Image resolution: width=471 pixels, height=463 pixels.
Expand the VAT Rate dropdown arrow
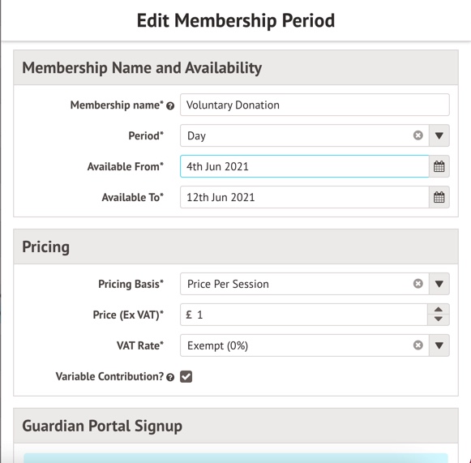[x=439, y=345]
